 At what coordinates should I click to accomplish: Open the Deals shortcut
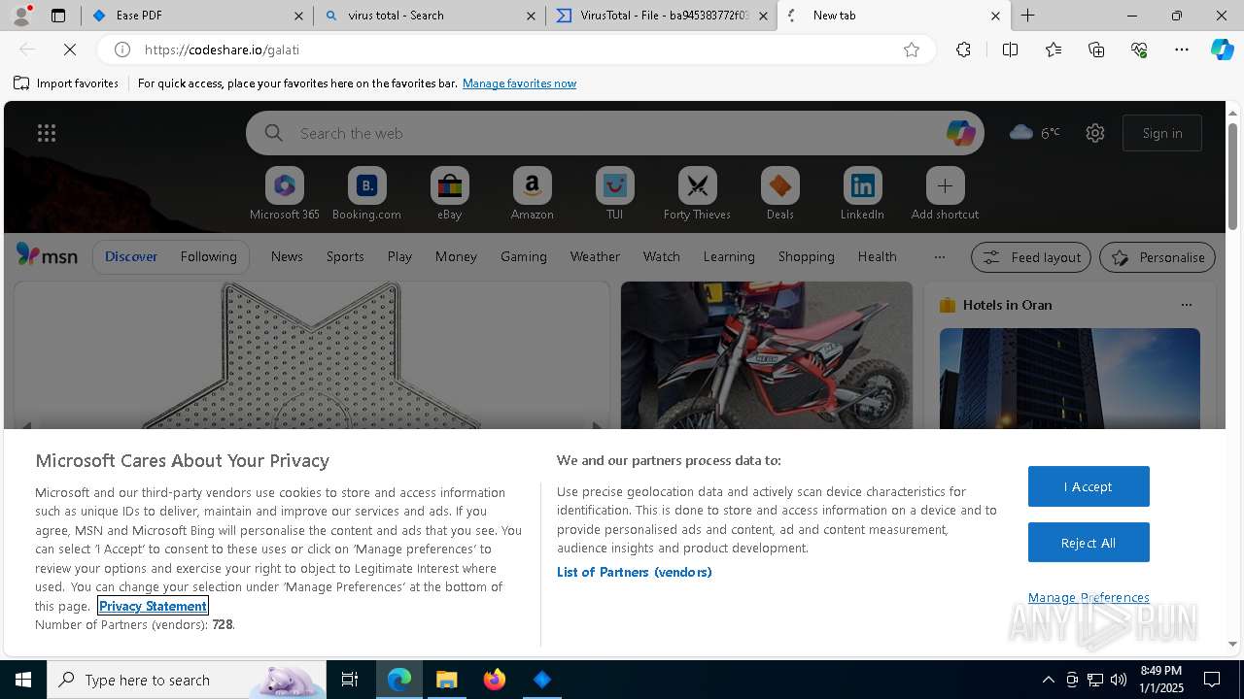(x=780, y=194)
